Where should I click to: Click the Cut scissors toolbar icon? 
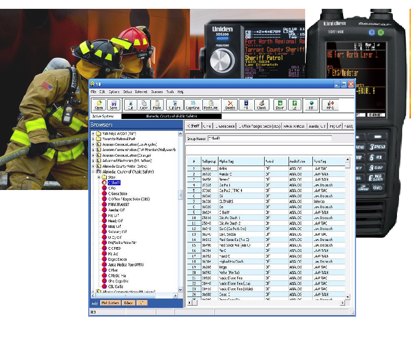coord(130,105)
